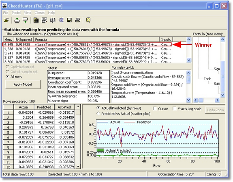This screenshot has width=233, height=182.
Task: Click the floppy disk save icon
Action: click(x=69, y=20)
